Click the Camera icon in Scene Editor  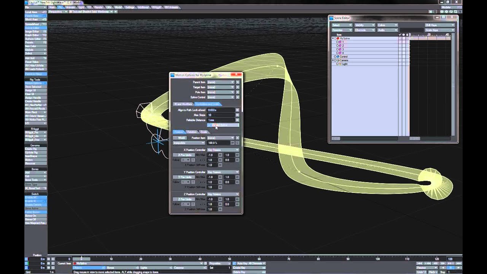pos(338,60)
